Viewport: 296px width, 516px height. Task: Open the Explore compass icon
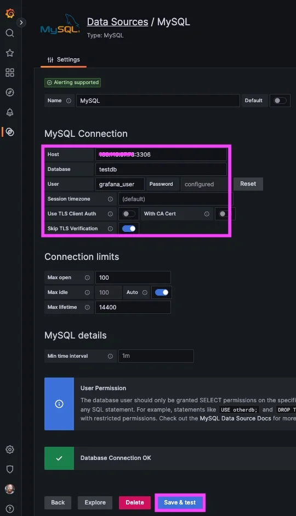click(x=10, y=92)
